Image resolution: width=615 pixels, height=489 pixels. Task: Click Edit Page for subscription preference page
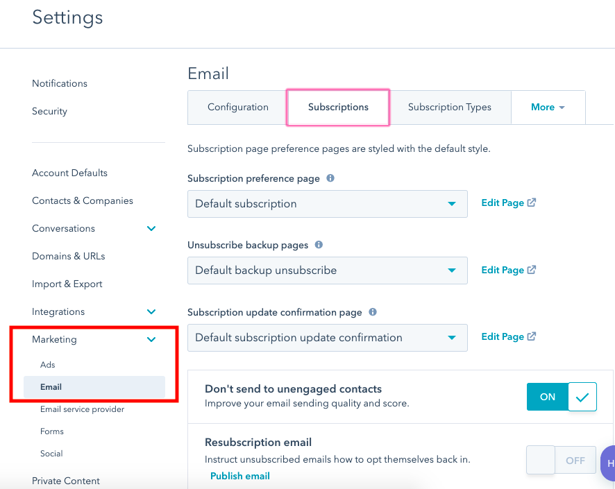tap(508, 203)
